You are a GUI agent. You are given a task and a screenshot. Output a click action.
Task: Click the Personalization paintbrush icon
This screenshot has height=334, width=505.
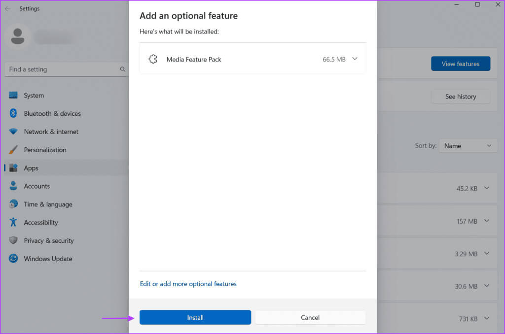[13, 150]
